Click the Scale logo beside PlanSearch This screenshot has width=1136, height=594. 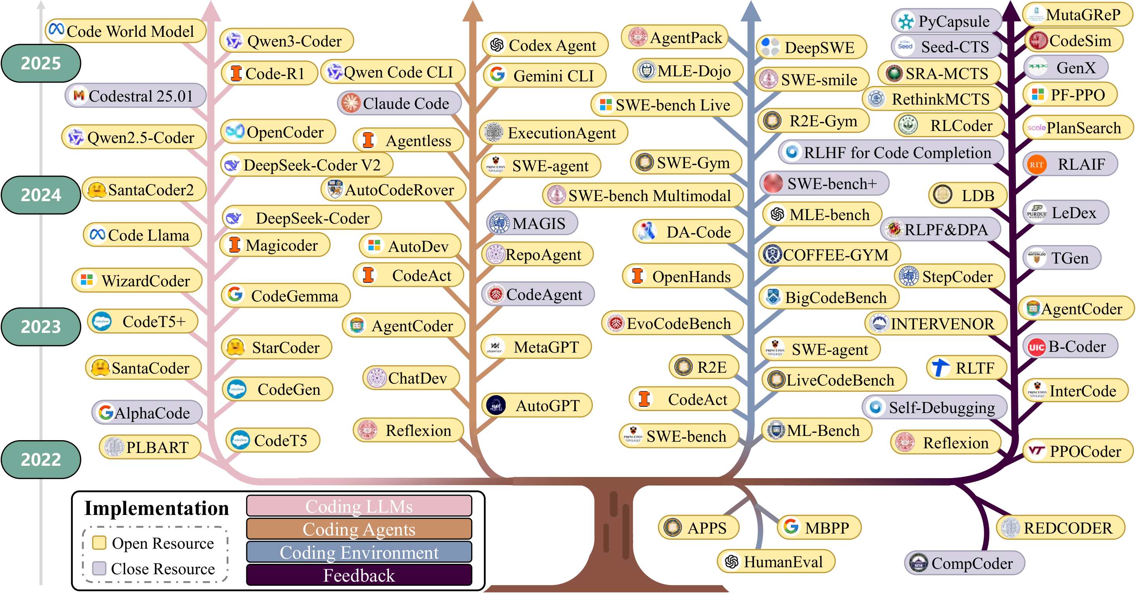click(1036, 127)
